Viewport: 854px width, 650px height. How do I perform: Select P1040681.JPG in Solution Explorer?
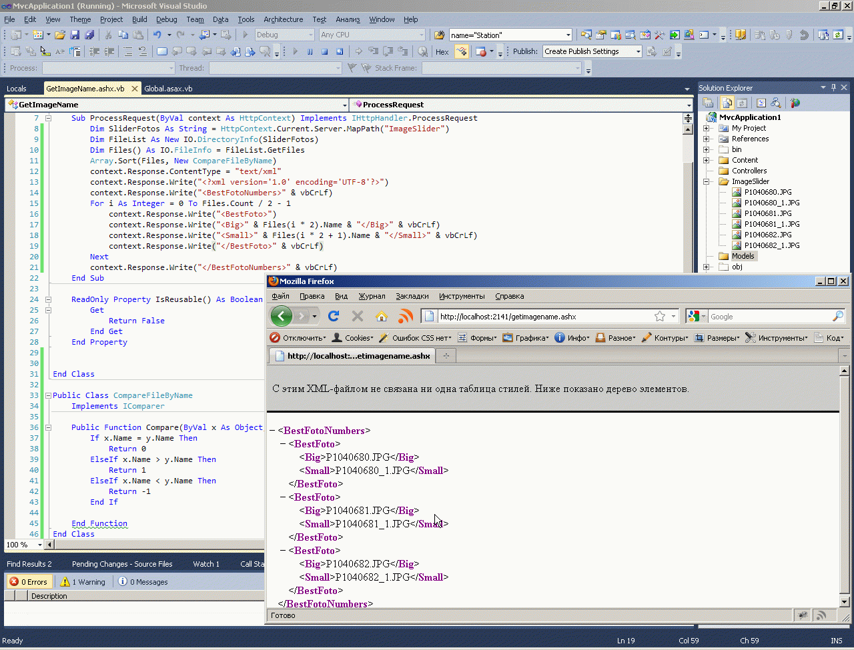tap(767, 213)
